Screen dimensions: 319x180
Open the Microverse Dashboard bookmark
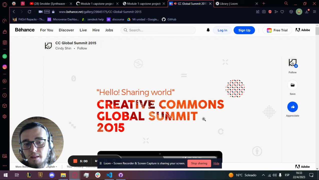point(63,19)
